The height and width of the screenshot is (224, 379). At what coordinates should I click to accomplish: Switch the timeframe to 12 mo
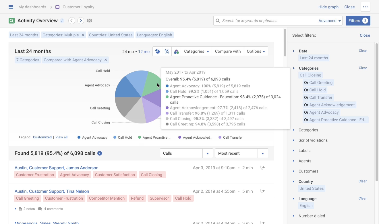pyautogui.click(x=144, y=51)
